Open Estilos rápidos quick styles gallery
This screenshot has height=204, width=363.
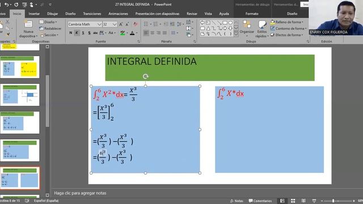click(262, 29)
